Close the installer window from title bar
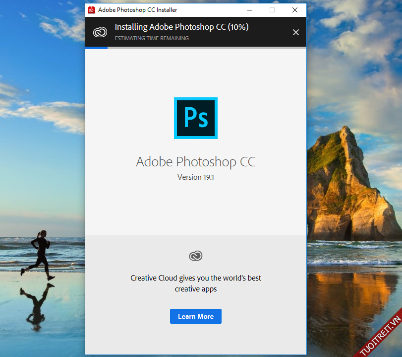Viewport: 402px width, 357px height. [295, 10]
